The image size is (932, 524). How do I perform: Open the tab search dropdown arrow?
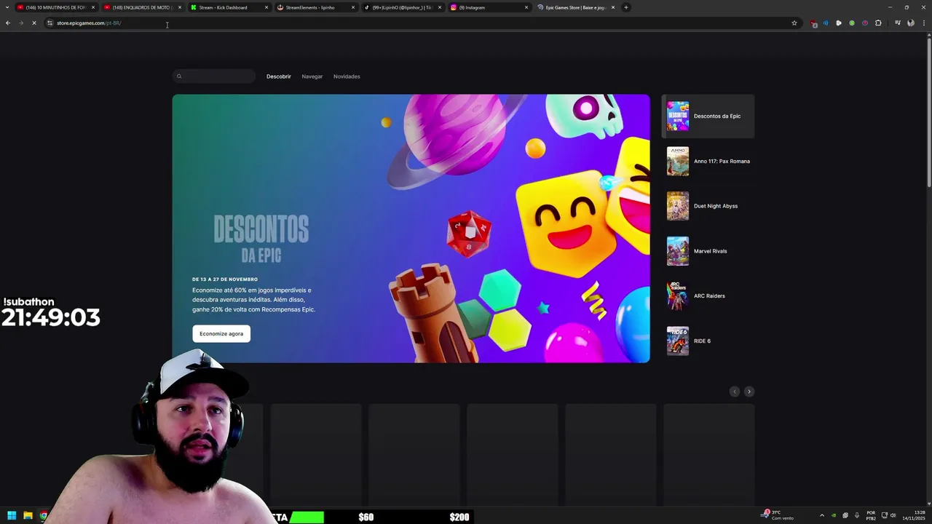tap(8, 7)
